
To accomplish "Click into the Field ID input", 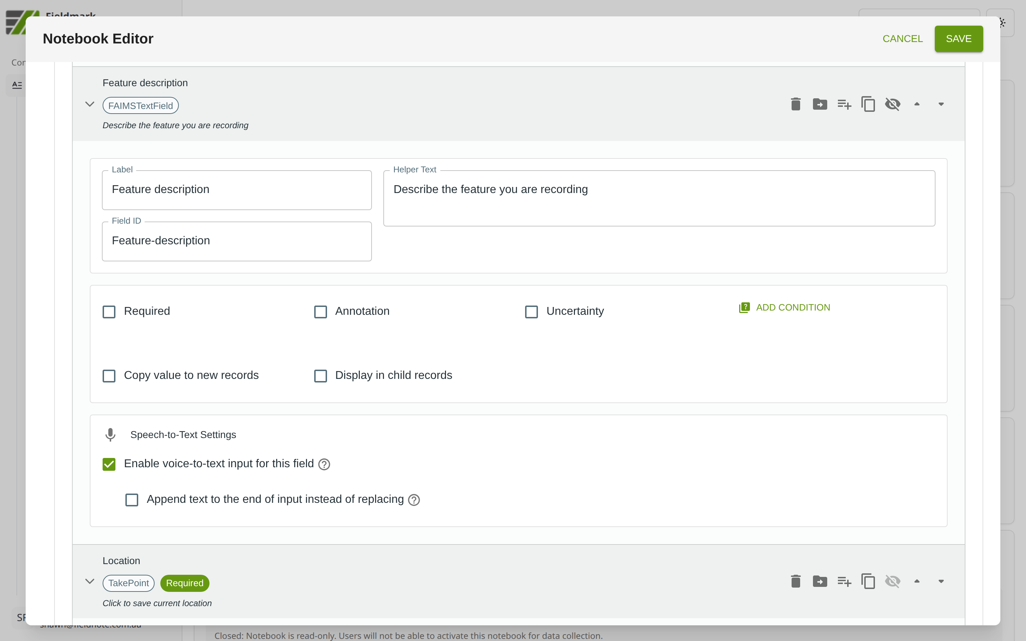I will (x=237, y=241).
